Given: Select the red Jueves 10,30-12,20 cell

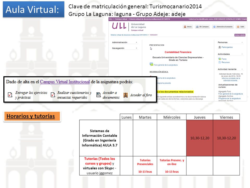Looking at the screenshot, I should (x=200, y=138).
